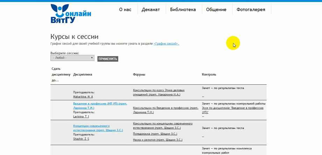Open the Псевдонаука forum link
322x155 pixels.
point(155,134)
